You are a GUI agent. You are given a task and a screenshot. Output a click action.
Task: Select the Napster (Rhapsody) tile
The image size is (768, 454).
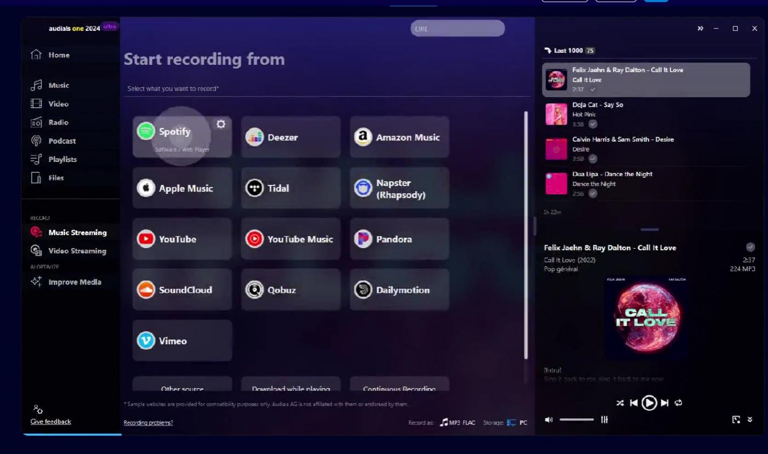click(399, 188)
